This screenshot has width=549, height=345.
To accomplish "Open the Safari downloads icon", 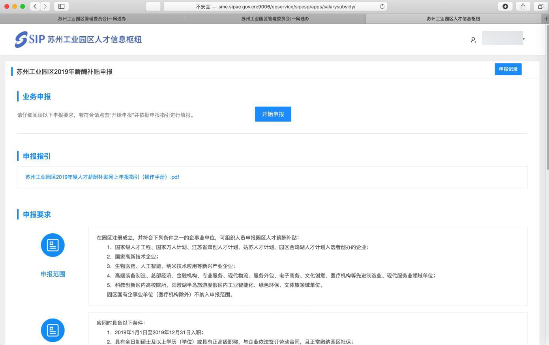I will coord(505,6).
